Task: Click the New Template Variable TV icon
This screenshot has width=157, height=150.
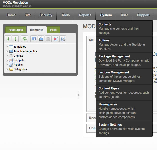Action: 41,39
